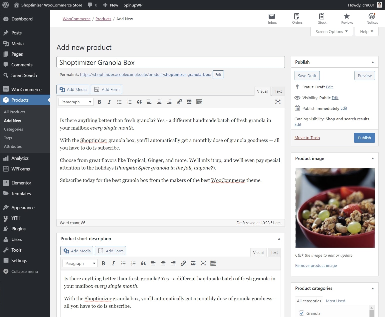Open WordPress logo menu in admin bar

(x=5, y=5)
